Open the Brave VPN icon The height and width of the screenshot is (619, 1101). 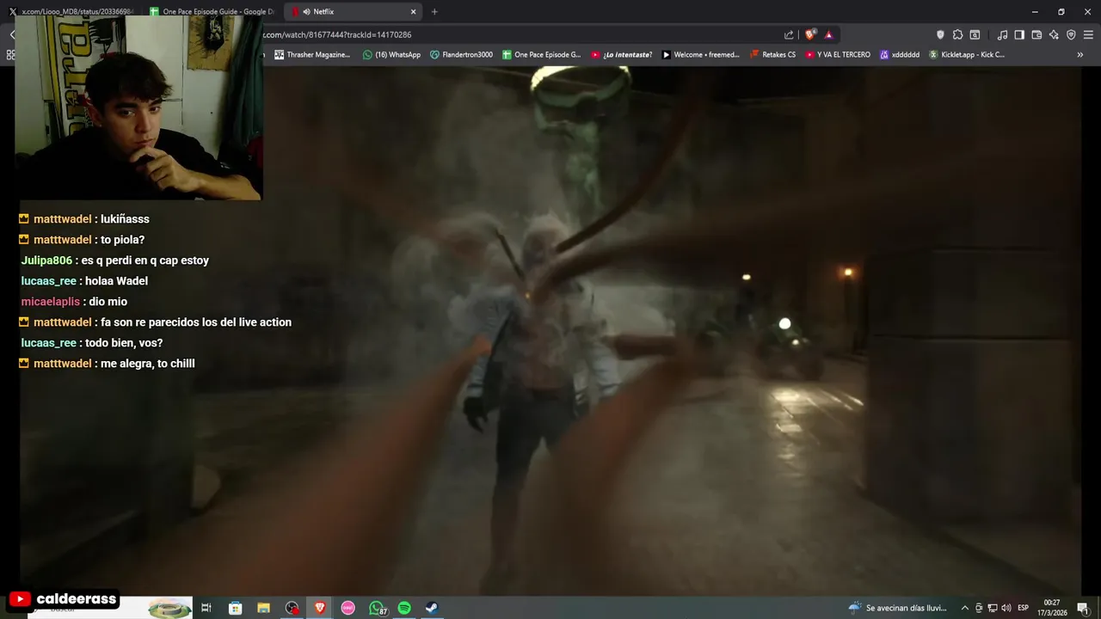click(1071, 35)
